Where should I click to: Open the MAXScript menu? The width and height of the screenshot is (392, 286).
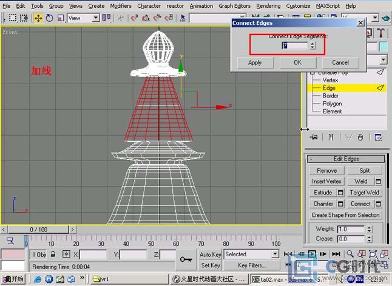(x=328, y=5)
